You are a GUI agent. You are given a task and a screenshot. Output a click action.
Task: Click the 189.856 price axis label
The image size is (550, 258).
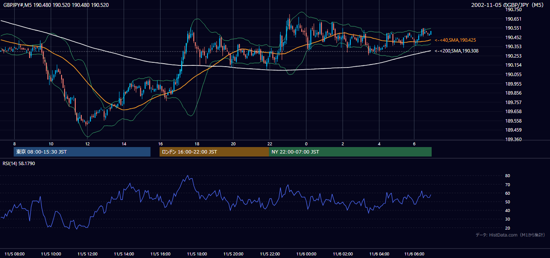point(513,93)
